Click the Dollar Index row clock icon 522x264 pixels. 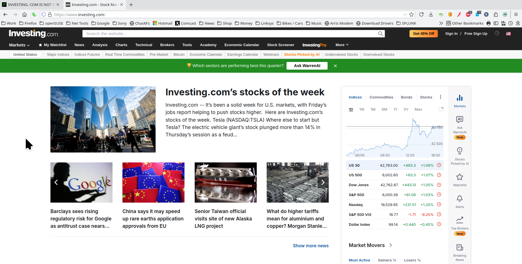pyautogui.click(x=439, y=224)
